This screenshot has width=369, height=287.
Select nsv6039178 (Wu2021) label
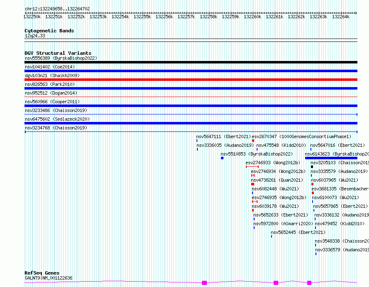(275, 206)
